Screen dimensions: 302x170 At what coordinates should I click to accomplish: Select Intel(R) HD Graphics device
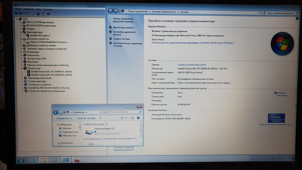coord(40,35)
